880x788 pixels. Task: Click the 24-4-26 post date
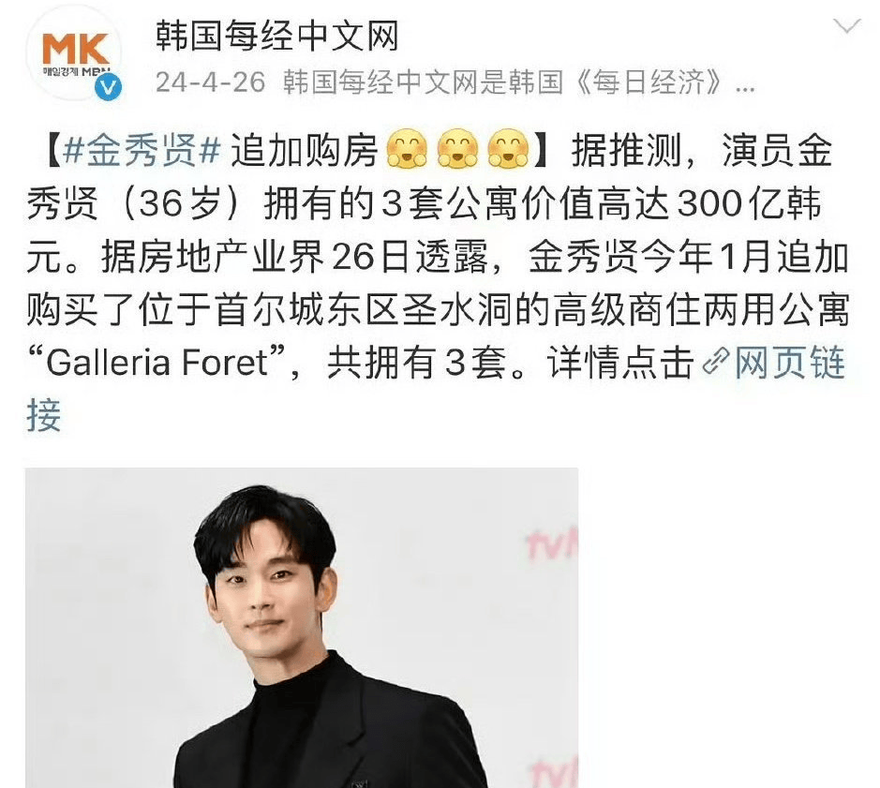click(x=210, y=82)
